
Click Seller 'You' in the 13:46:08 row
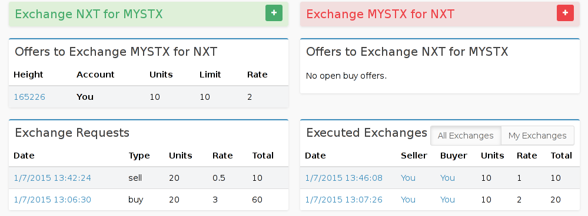click(408, 178)
